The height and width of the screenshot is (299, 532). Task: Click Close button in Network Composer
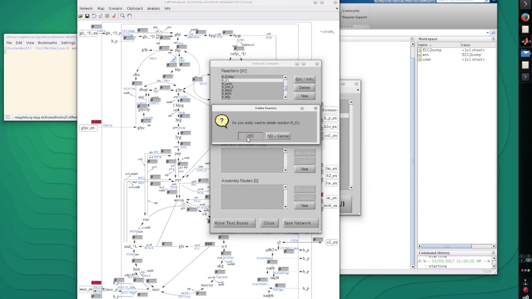pos(269,223)
